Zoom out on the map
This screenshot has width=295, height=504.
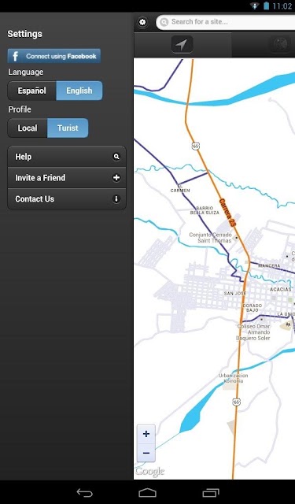[146, 453]
